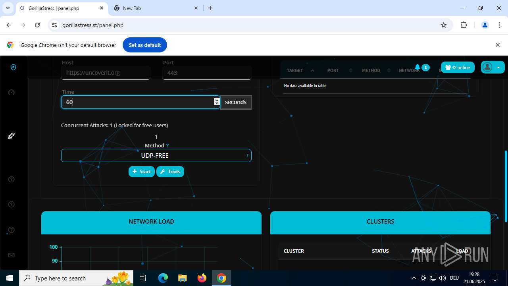
Task: Decrease time with the down stepper arrow
Action: coord(217,104)
